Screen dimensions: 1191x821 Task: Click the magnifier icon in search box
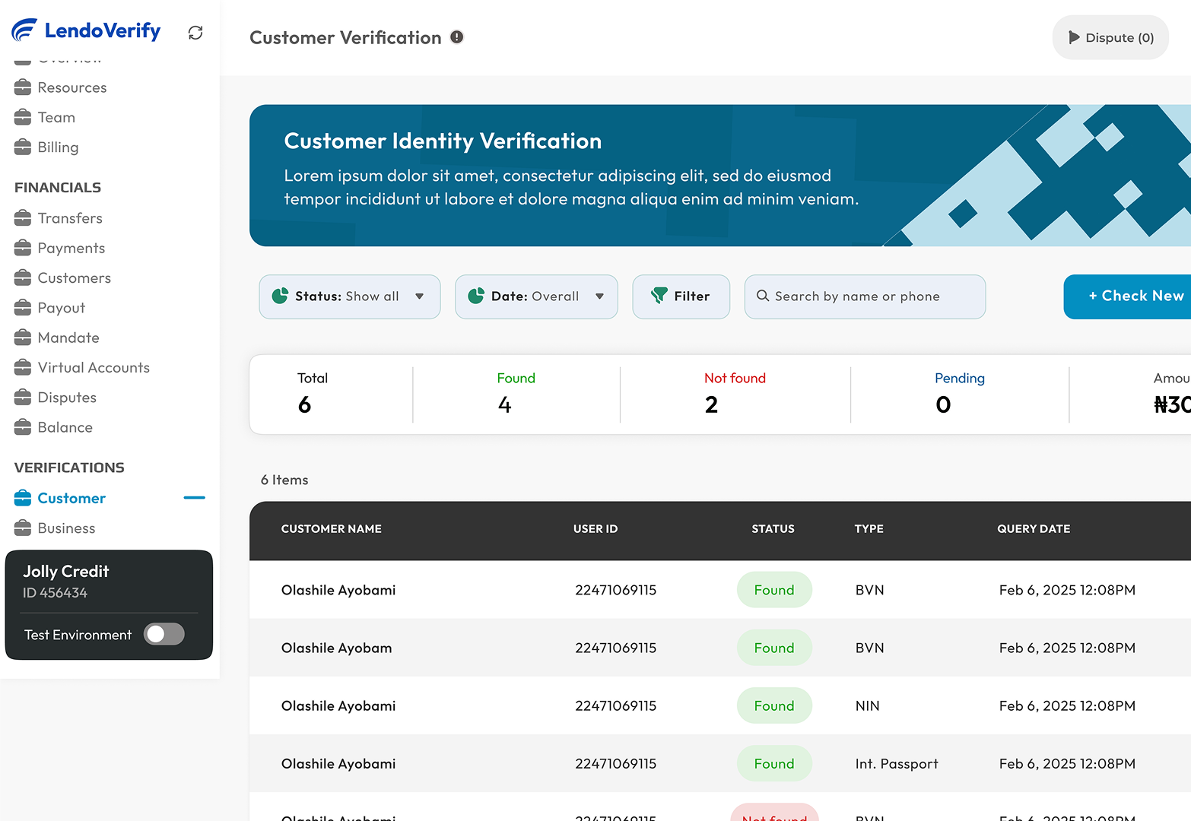(762, 296)
